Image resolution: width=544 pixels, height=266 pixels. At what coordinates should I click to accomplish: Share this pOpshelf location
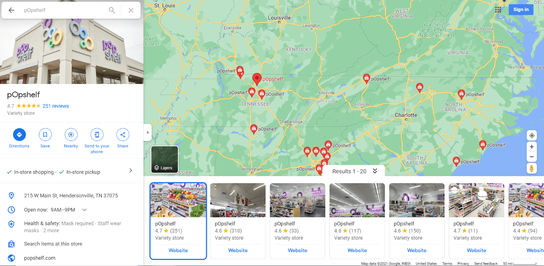pyautogui.click(x=123, y=135)
